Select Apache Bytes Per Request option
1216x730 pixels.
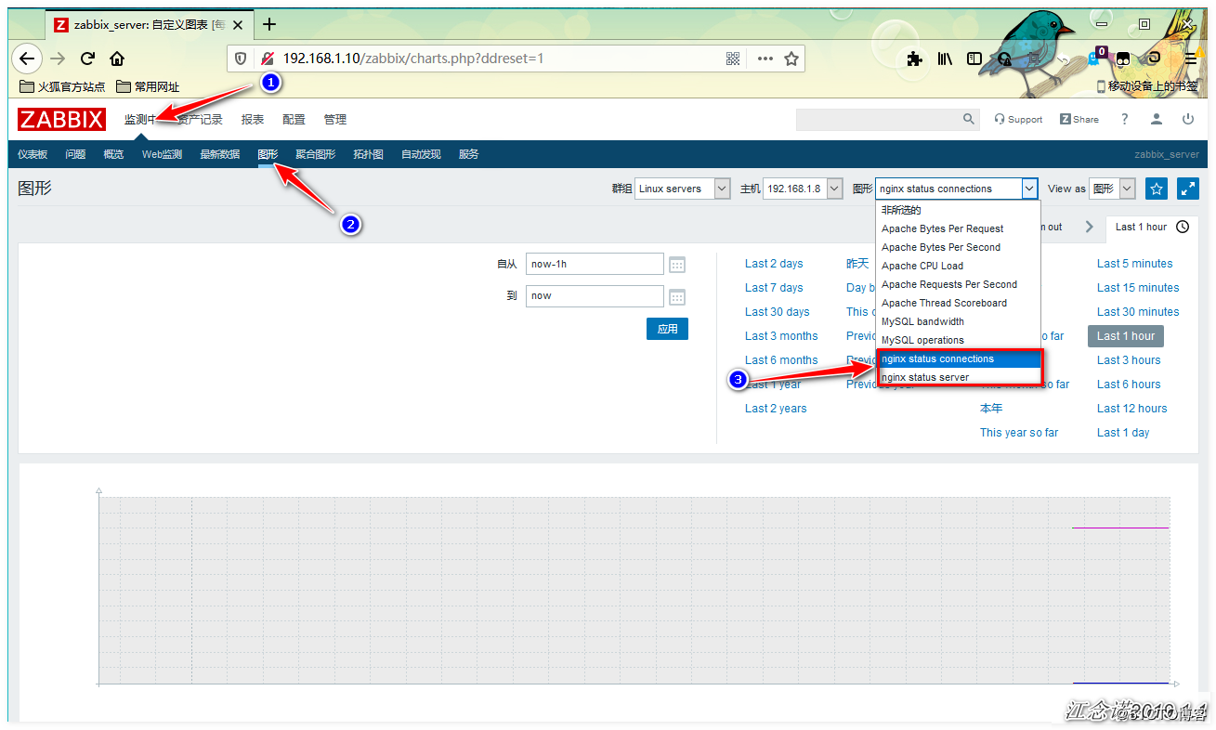point(958,228)
